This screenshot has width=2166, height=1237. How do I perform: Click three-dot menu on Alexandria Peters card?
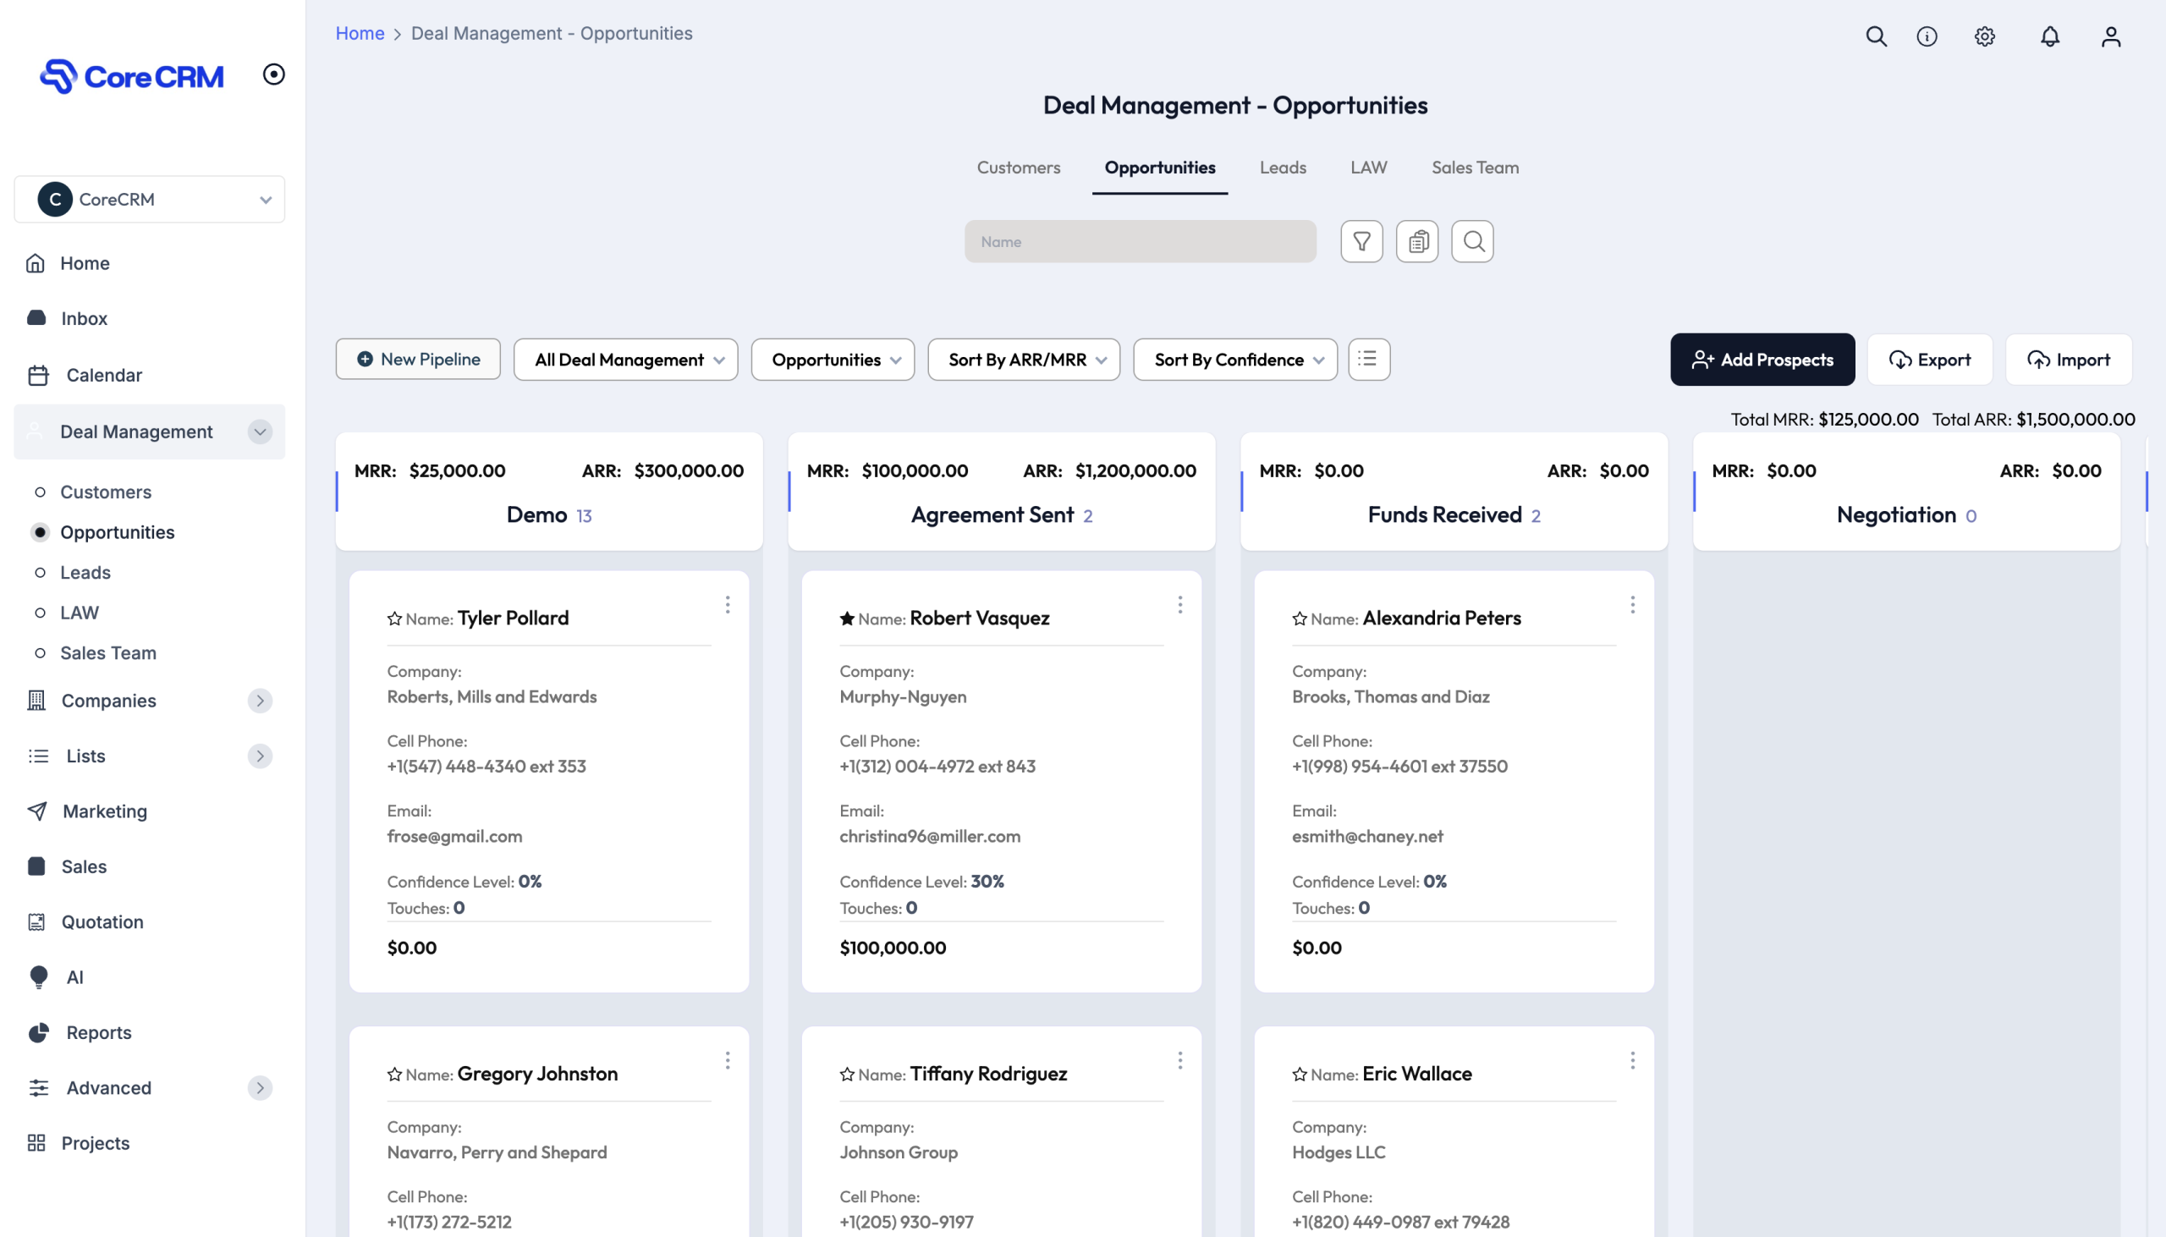1633,604
